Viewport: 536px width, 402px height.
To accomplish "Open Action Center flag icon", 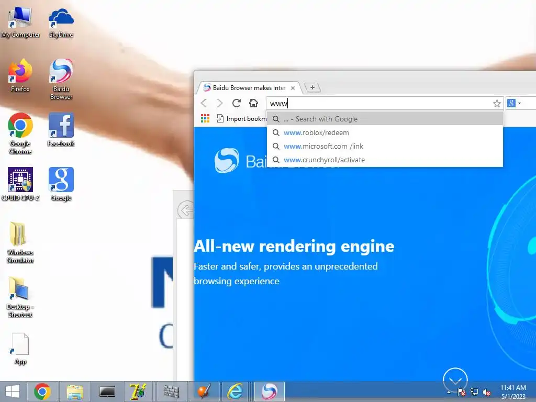I will (461, 392).
